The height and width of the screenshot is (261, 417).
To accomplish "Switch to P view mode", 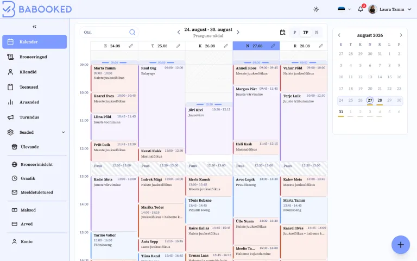I will tap(295, 32).
